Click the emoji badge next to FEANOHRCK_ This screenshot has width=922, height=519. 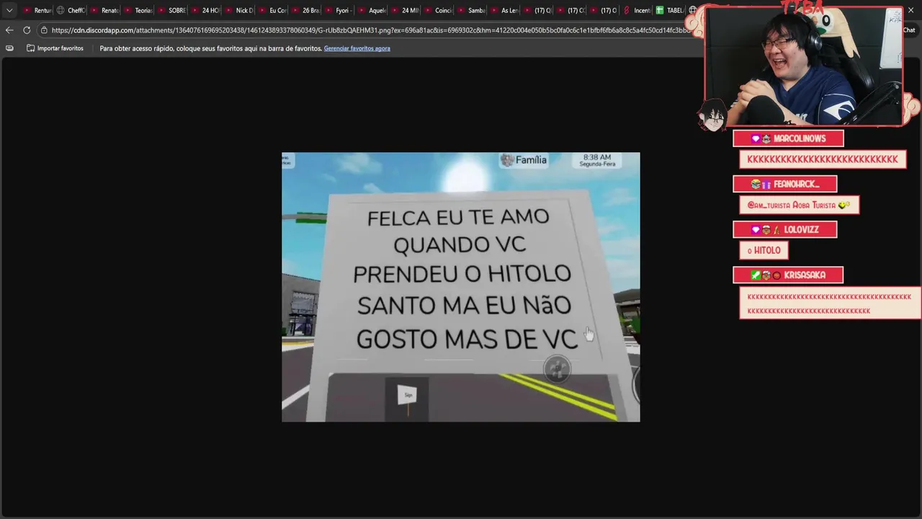click(x=756, y=185)
